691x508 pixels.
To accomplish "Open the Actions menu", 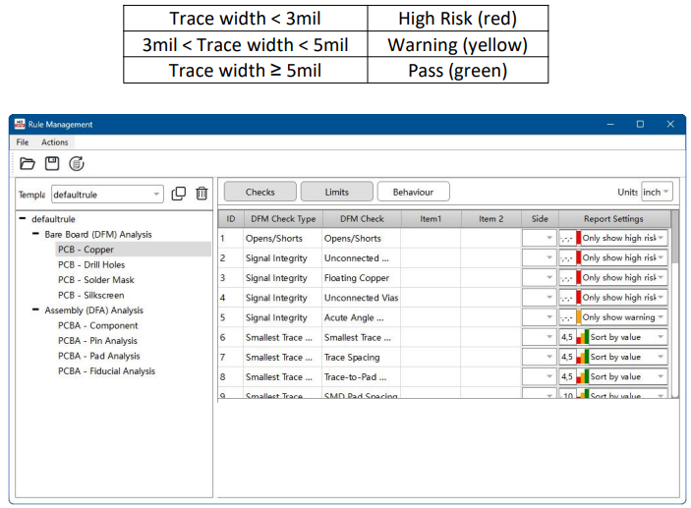I will click(x=55, y=142).
